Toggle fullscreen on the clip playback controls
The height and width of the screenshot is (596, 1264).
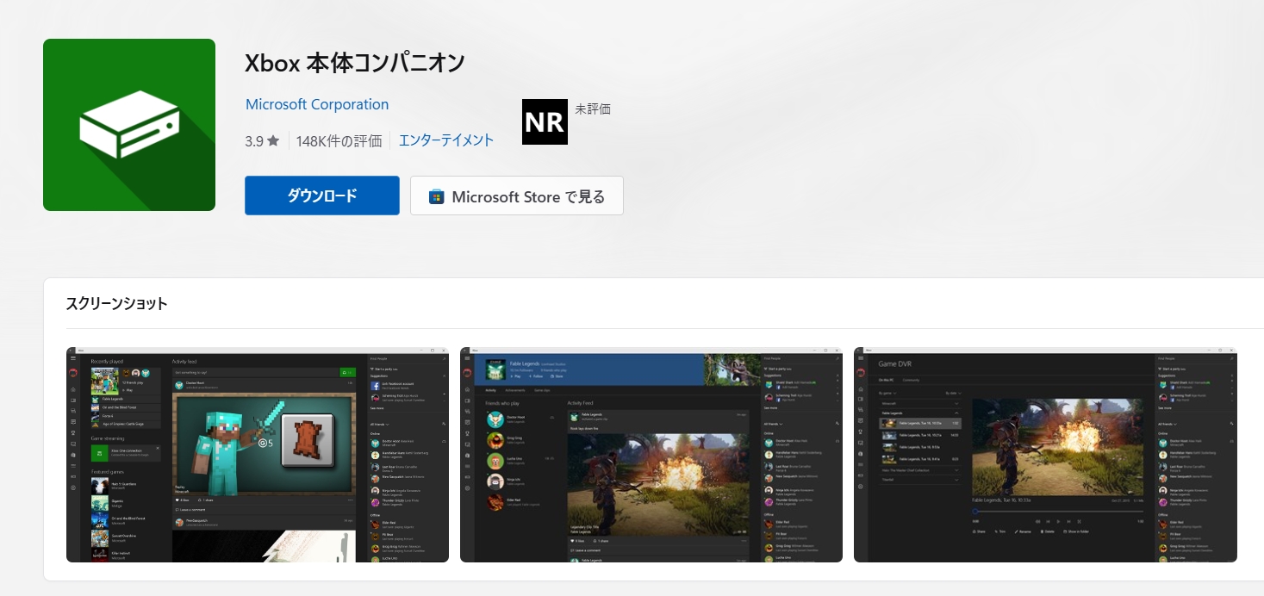tap(1079, 519)
